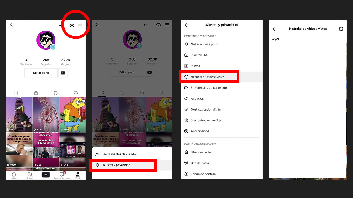Open the video thumbnail with 6174 views
The image size is (353, 198).
pos(46,114)
